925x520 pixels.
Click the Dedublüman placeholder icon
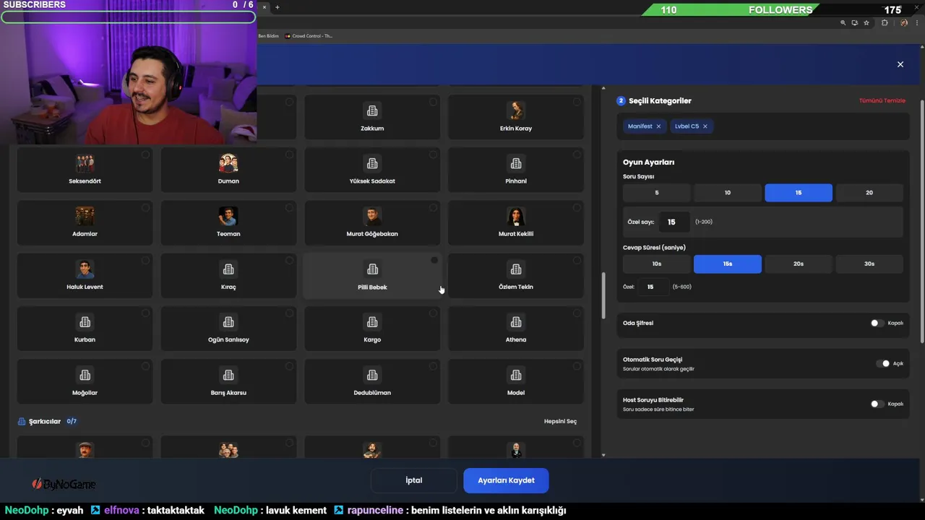[x=372, y=376]
